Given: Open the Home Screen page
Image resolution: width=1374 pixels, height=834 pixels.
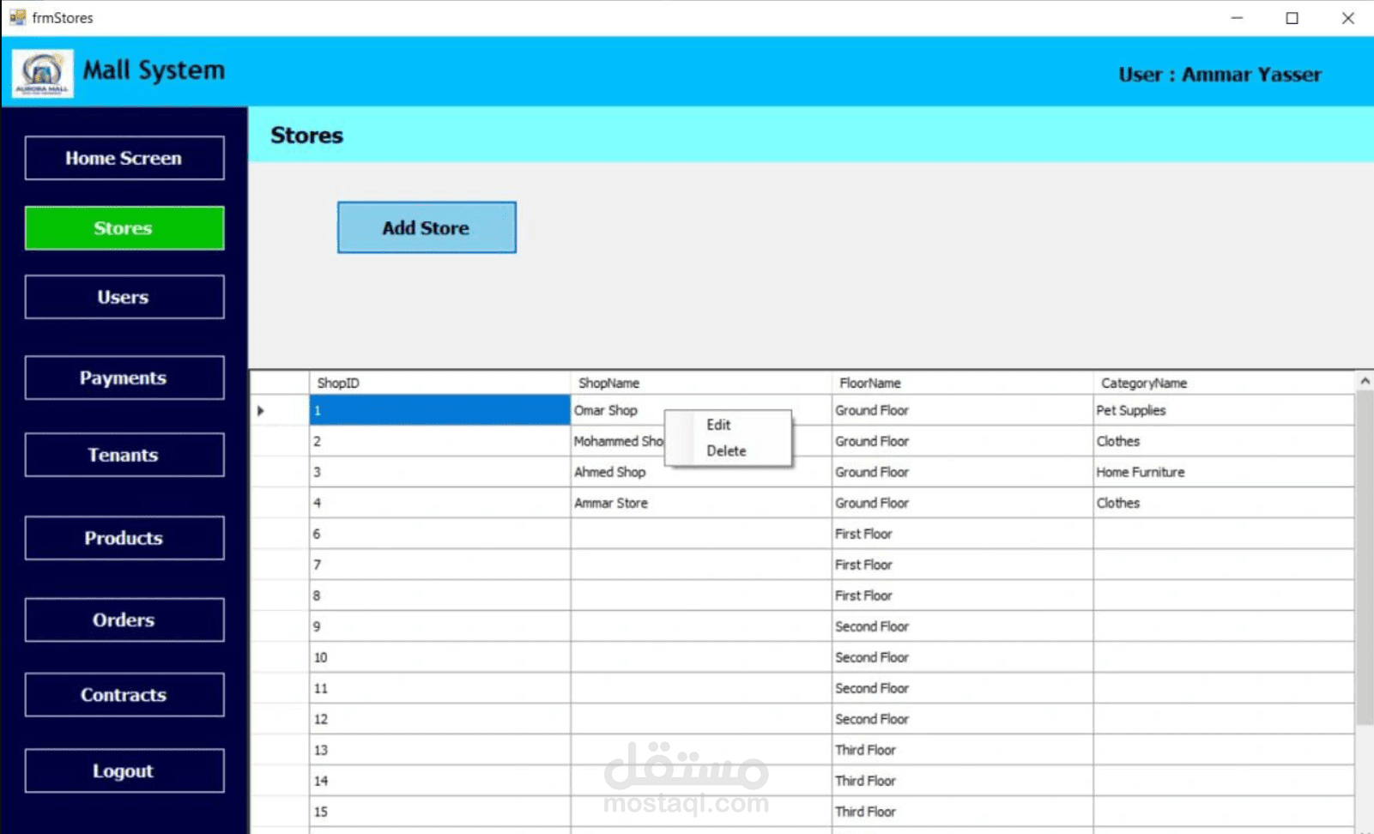Looking at the screenshot, I should [x=124, y=158].
